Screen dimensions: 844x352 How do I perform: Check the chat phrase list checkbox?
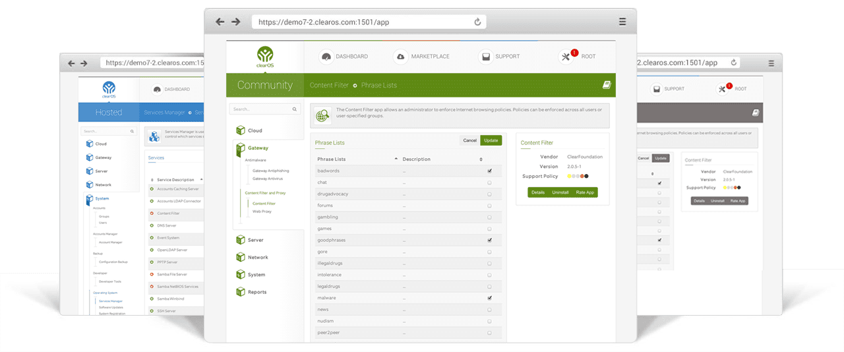tap(489, 183)
